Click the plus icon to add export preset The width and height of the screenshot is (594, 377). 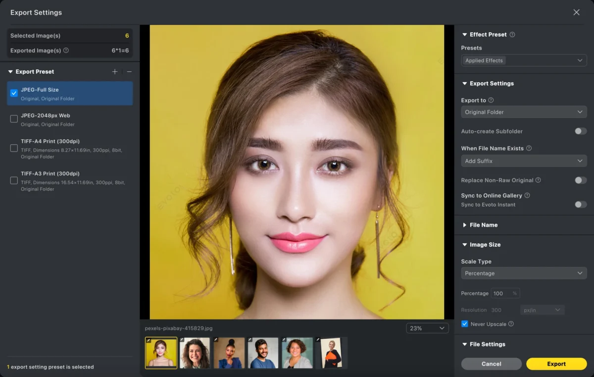pos(115,72)
